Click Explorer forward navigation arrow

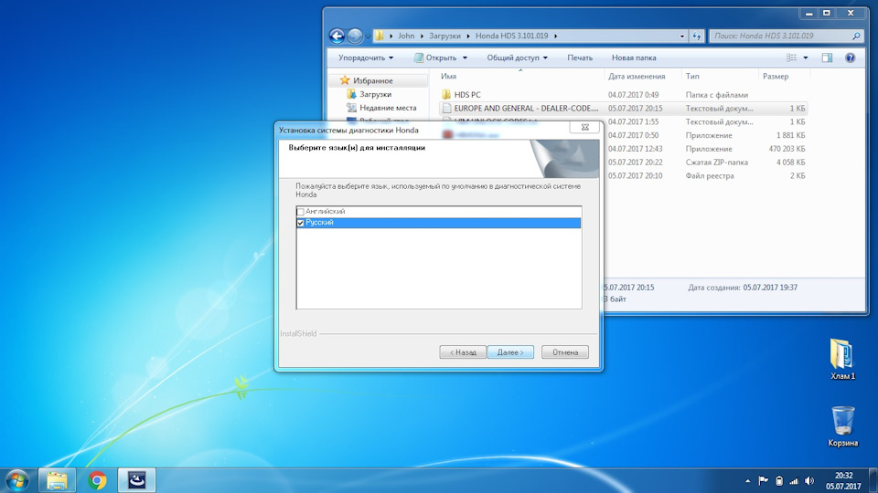pyautogui.click(x=355, y=36)
